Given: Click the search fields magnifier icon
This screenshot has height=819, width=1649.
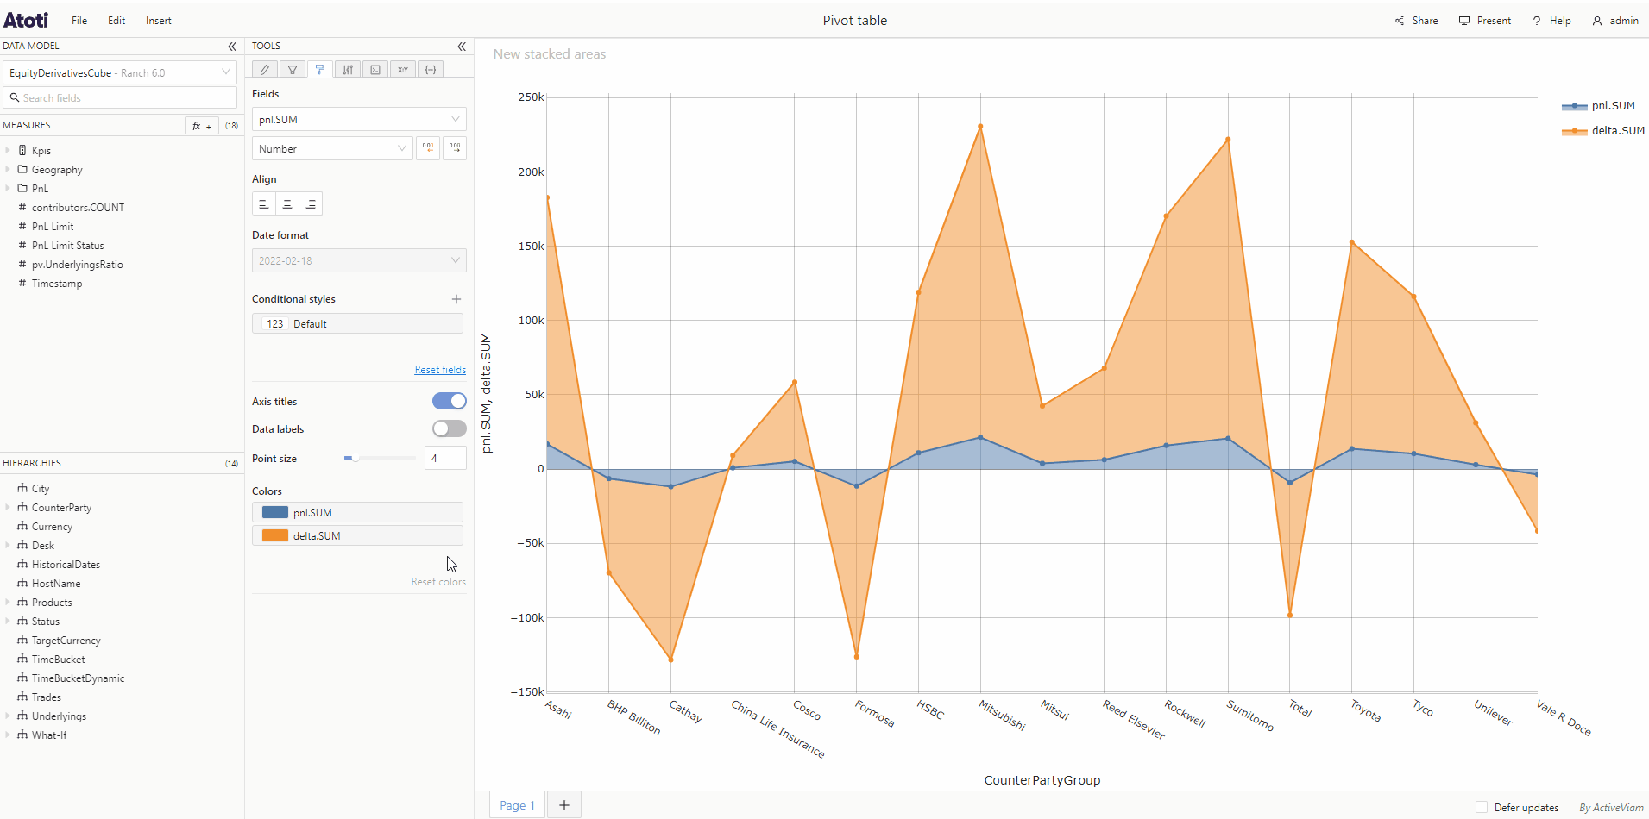Looking at the screenshot, I should coord(15,97).
